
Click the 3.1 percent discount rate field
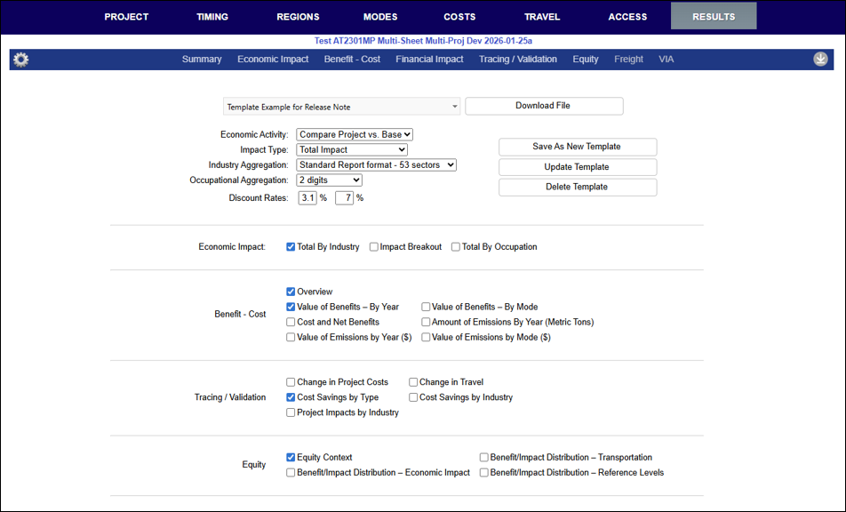307,198
